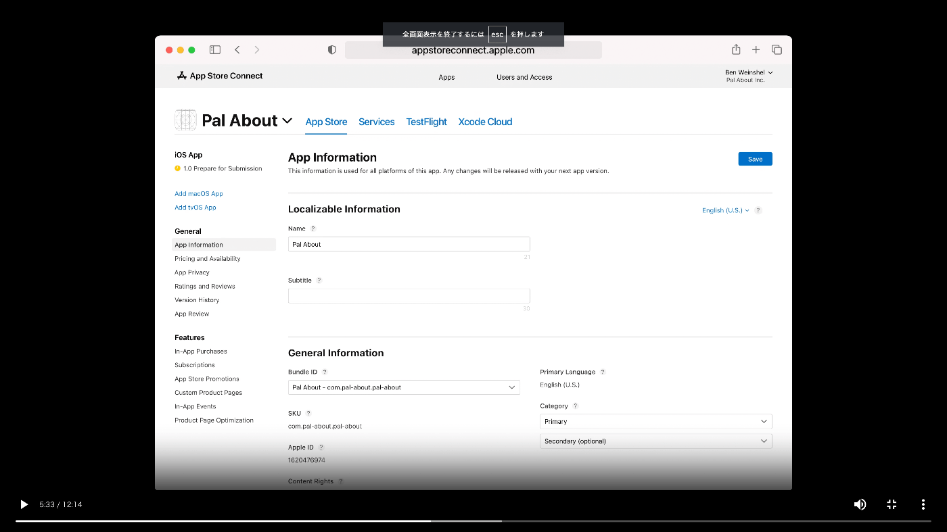Exit fullscreen mode in video player
This screenshot has height=532, width=947.
coord(892,504)
